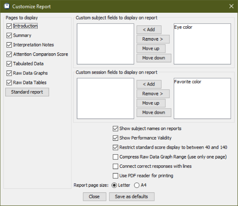Add a custom subject field
Image resolution: width=238 pixels, height=206 pixels.
(149, 30)
